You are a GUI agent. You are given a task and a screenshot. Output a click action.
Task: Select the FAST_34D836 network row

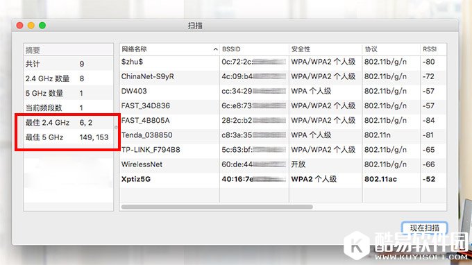283,106
